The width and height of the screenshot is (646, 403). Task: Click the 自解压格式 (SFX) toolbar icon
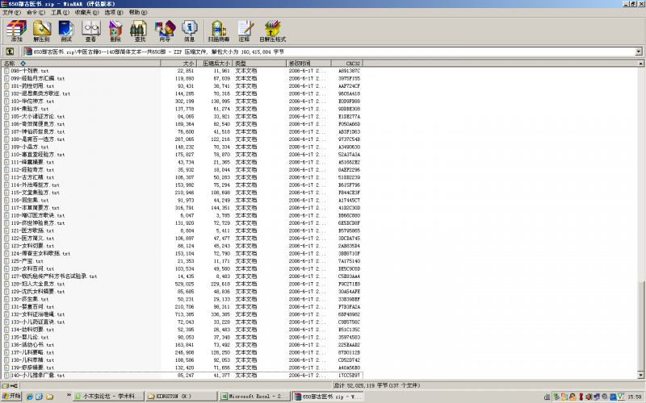pyautogui.click(x=272, y=31)
